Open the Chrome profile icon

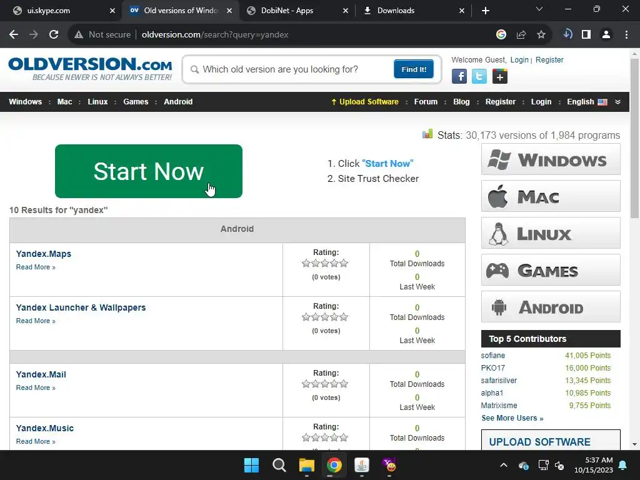[x=606, y=35]
